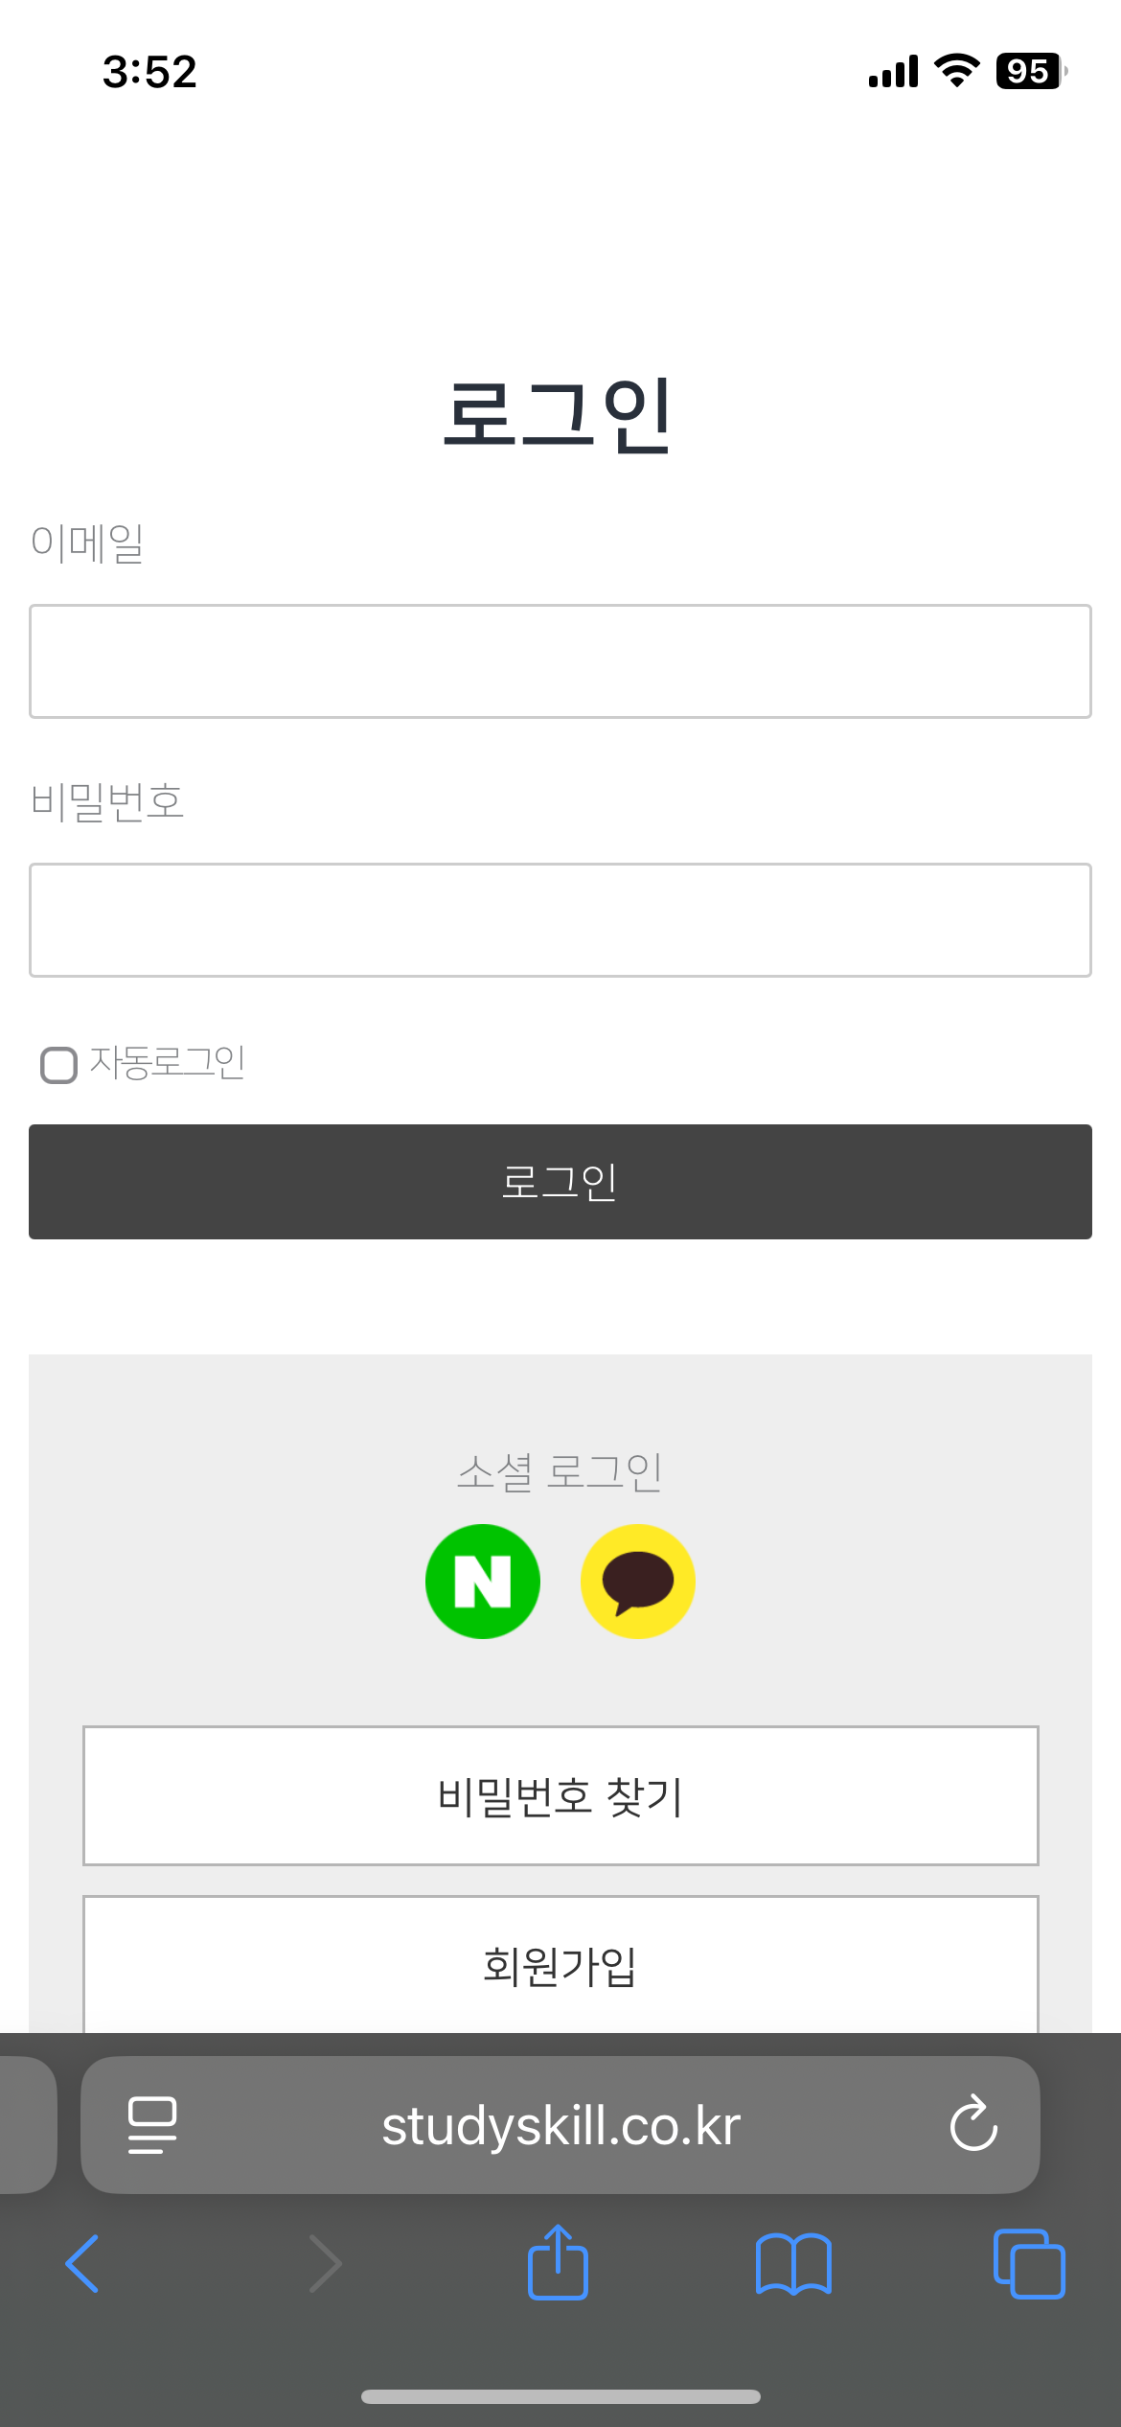Open the Safari share sheet
1121x2427 pixels.
(558, 2264)
